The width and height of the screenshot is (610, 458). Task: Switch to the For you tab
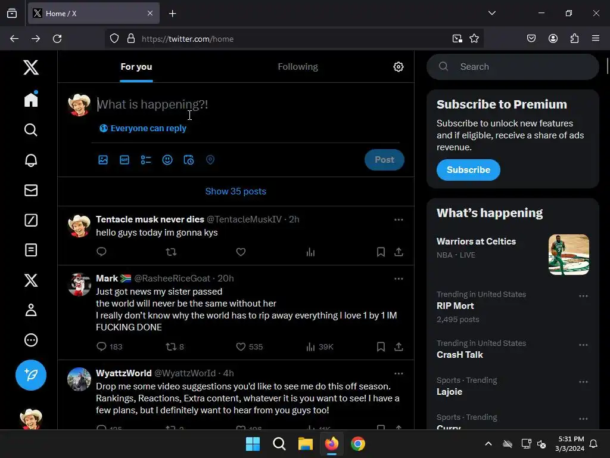[136, 67]
